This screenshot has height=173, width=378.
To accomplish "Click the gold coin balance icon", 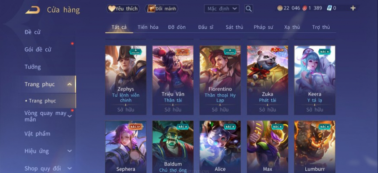I will point(280,8).
